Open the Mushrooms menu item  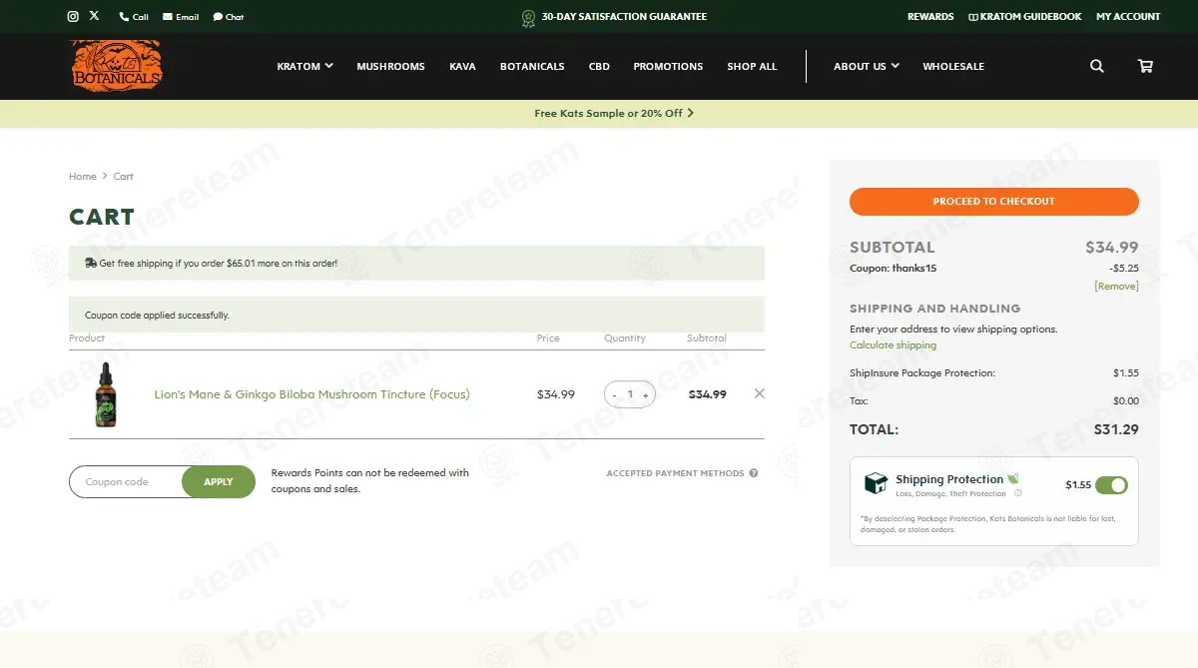click(x=390, y=66)
